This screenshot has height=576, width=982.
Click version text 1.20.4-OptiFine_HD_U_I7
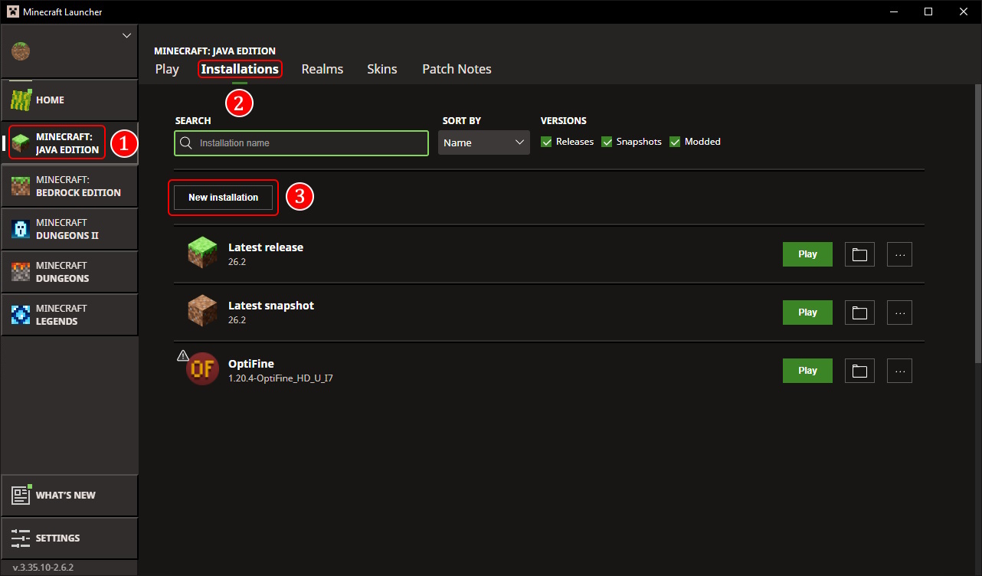point(280,378)
